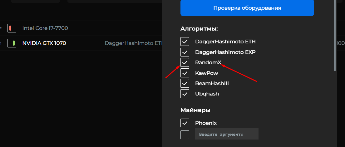
Task: Toggle the DaggerHashimoto EXP checkbox
Action: pos(185,52)
